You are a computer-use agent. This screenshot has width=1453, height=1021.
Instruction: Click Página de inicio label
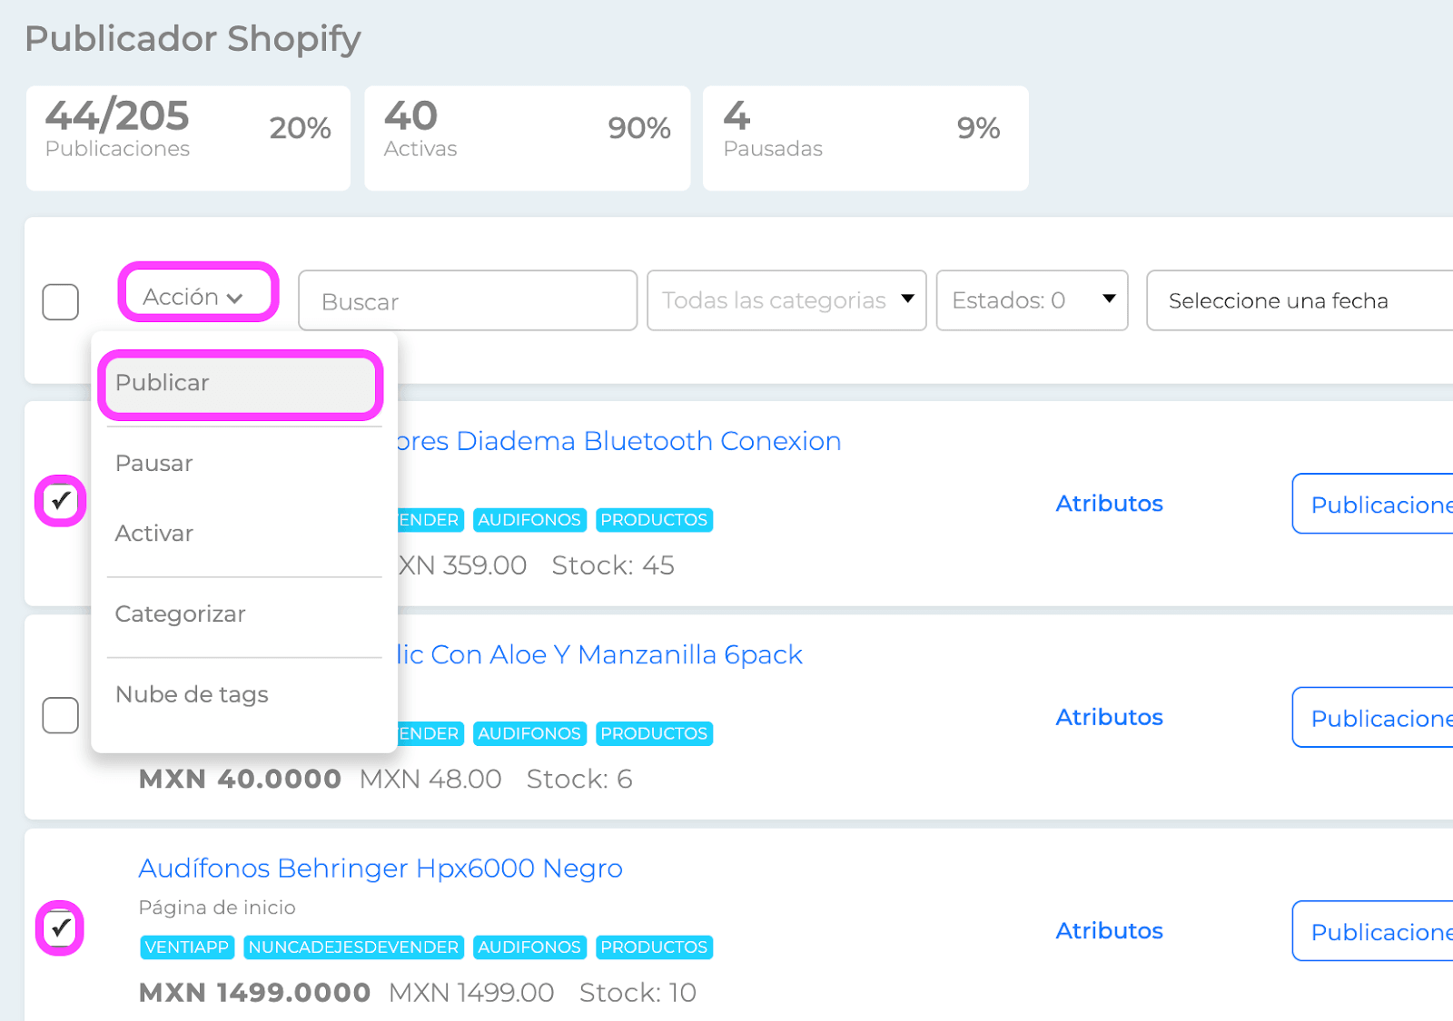pyautogui.click(x=217, y=908)
